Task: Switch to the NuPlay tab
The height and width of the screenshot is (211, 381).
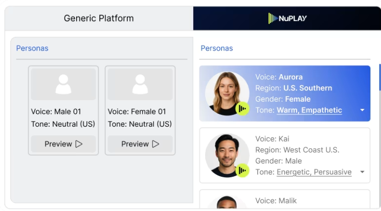Action: [287, 18]
